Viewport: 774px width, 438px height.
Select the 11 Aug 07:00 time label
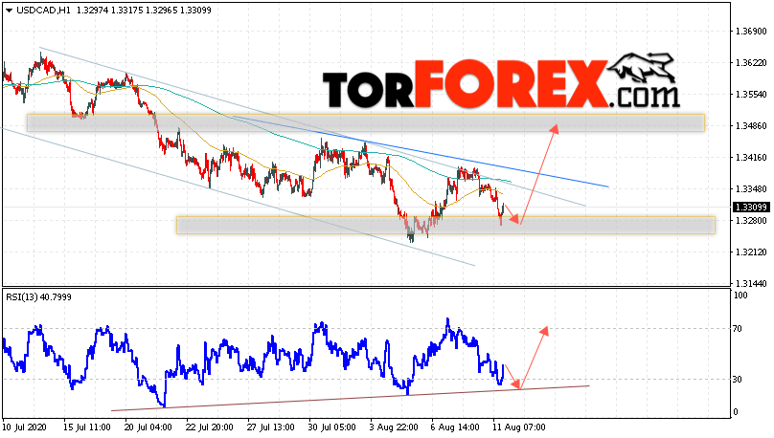(519, 427)
